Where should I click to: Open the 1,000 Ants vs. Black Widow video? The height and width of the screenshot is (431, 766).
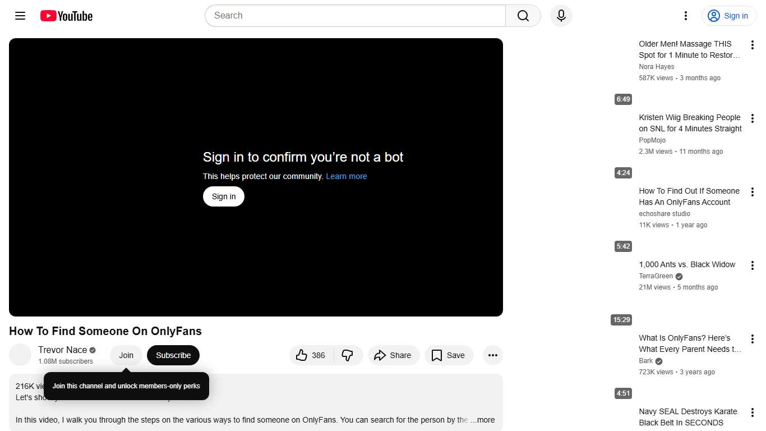tap(687, 264)
